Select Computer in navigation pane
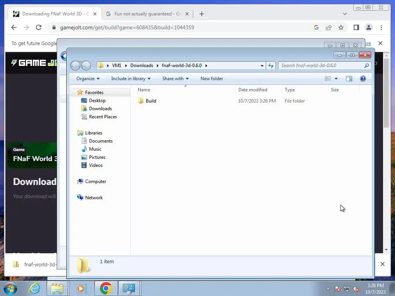 pos(96,182)
